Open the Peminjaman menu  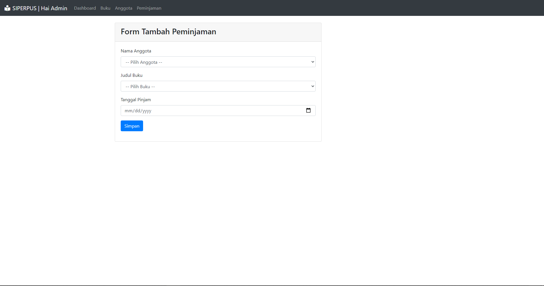pyautogui.click(x=149, y=8)
